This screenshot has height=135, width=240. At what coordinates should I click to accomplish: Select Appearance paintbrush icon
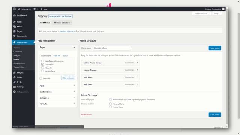tap(15, 42)
